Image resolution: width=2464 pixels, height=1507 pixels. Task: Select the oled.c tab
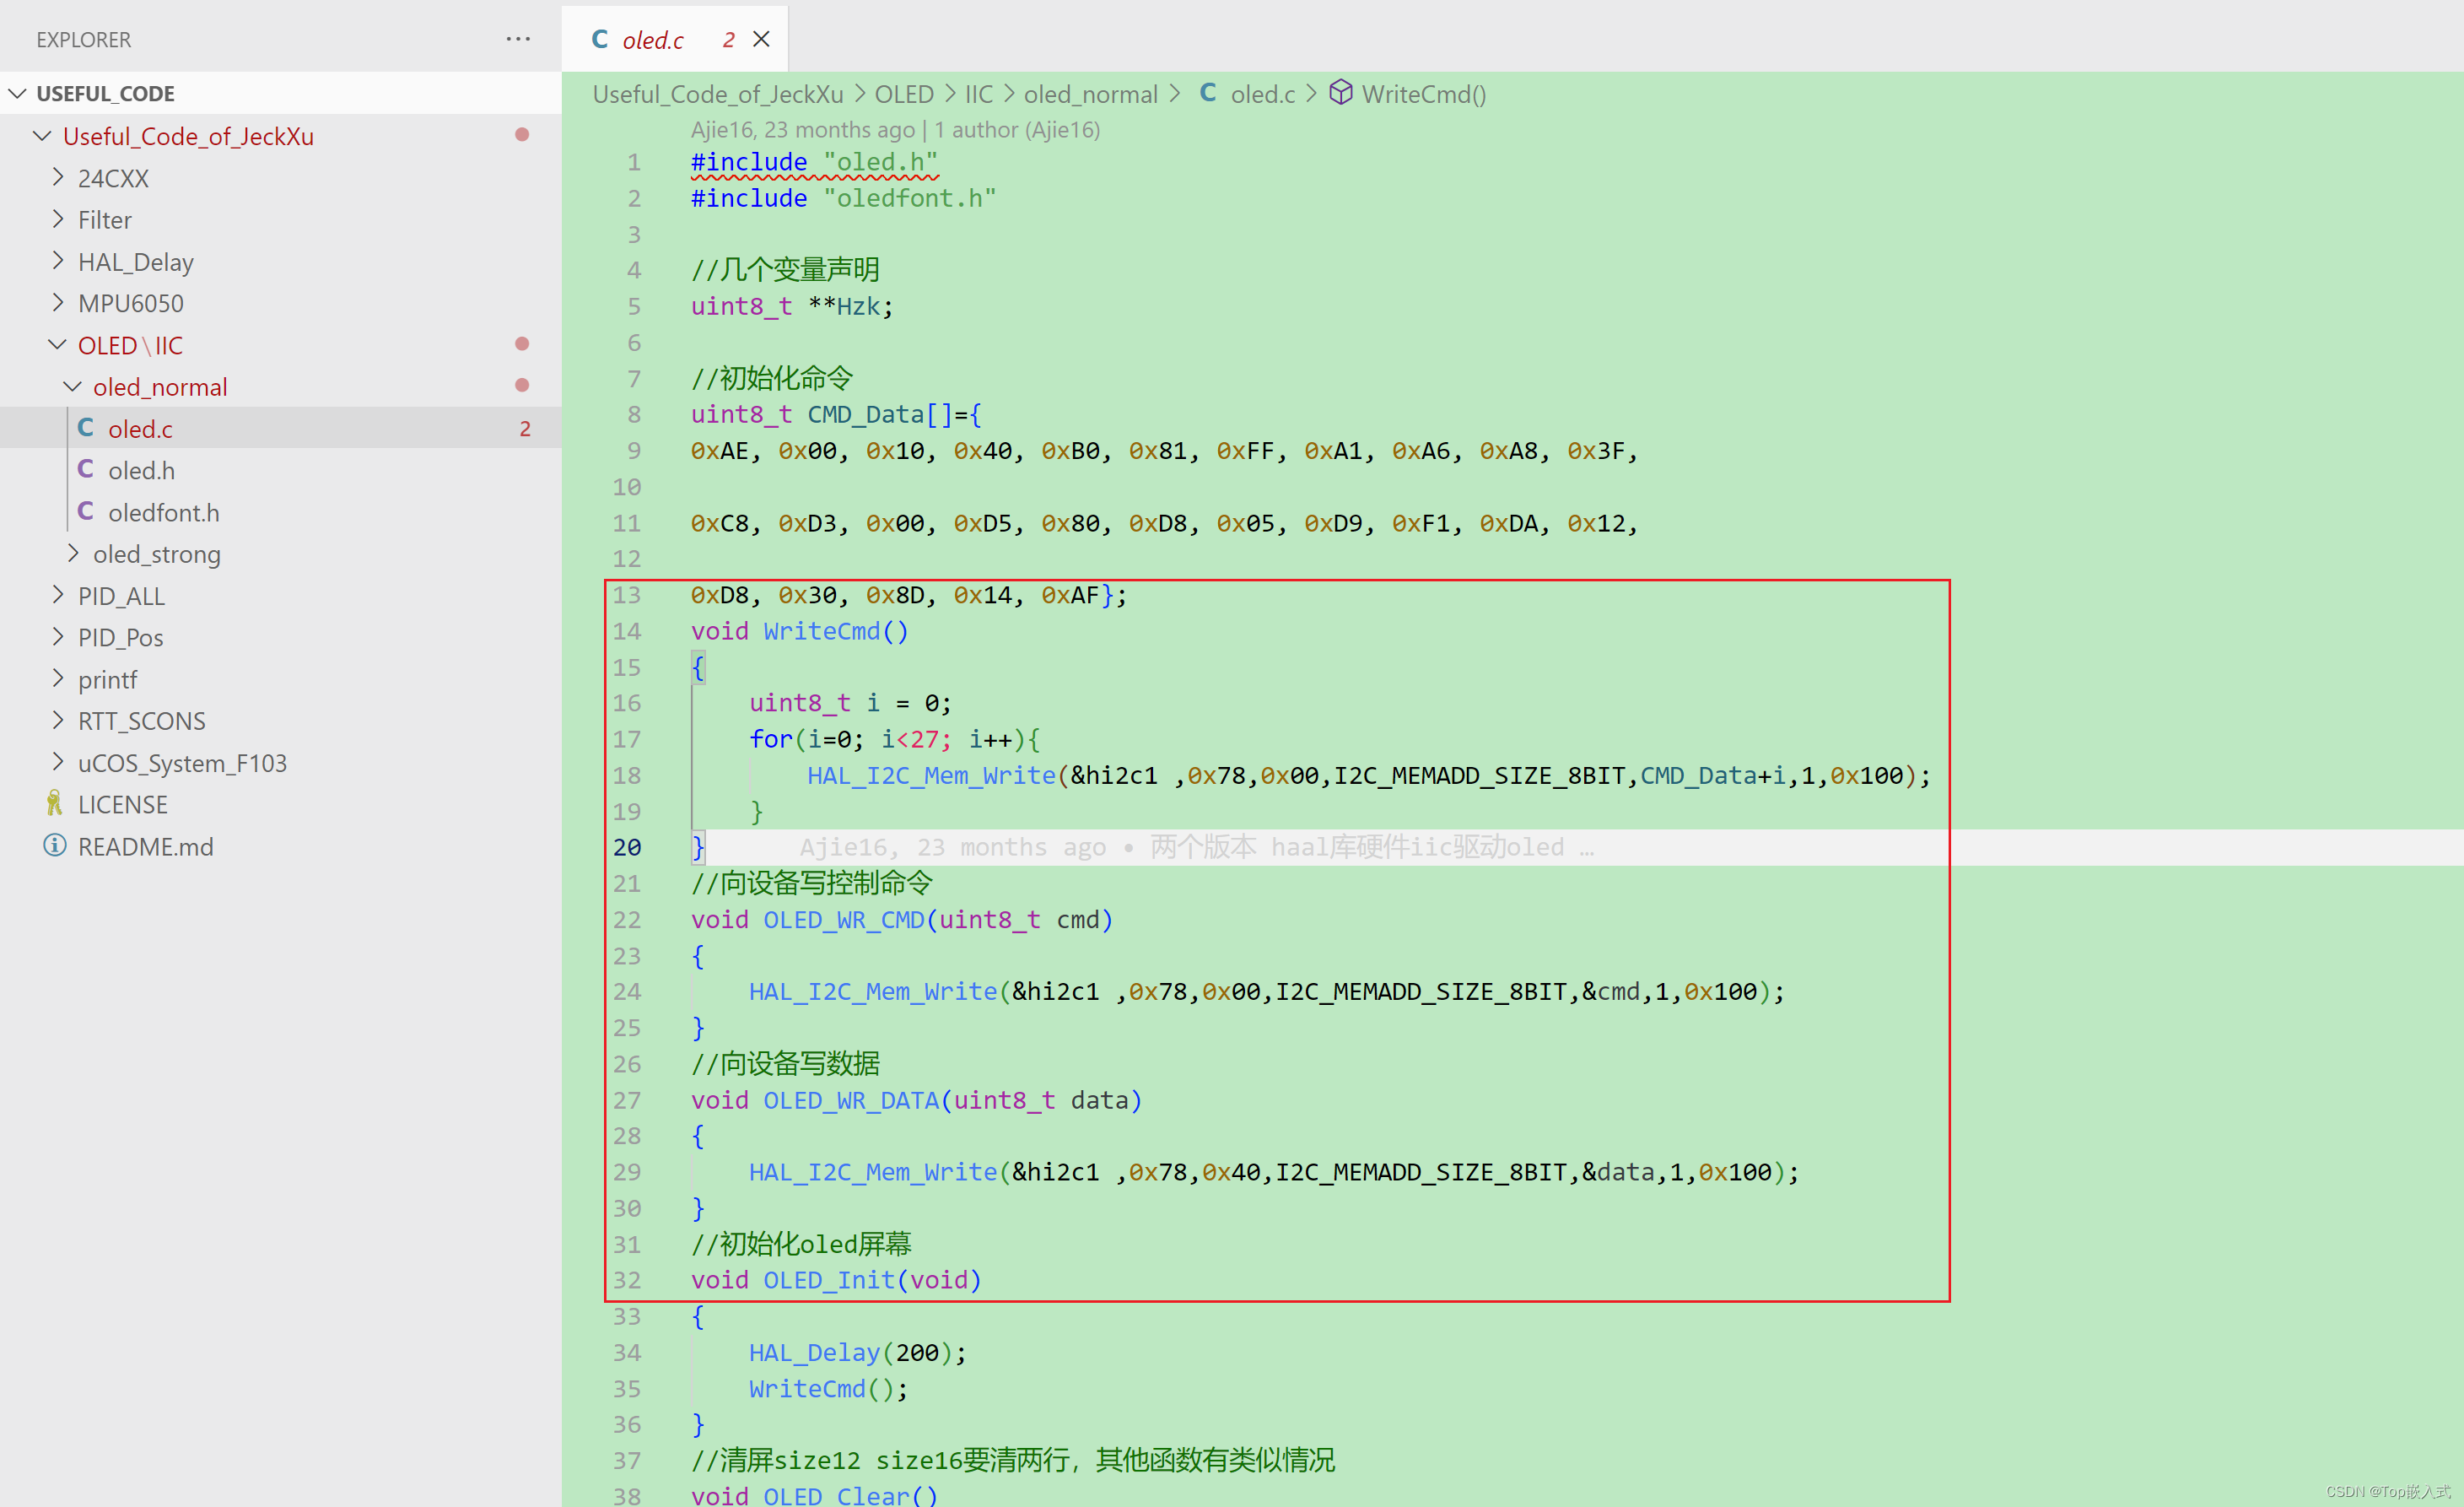pos(652,40)
